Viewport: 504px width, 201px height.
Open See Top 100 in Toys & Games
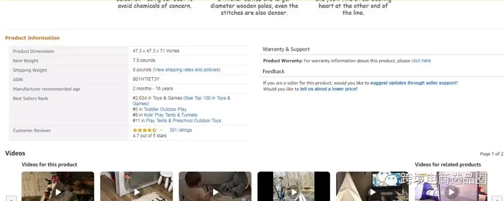182,100
